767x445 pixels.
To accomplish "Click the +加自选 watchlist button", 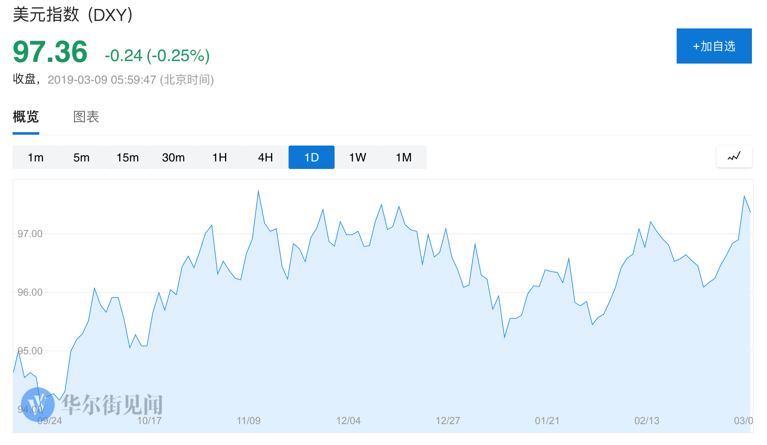I will (714, 46).
